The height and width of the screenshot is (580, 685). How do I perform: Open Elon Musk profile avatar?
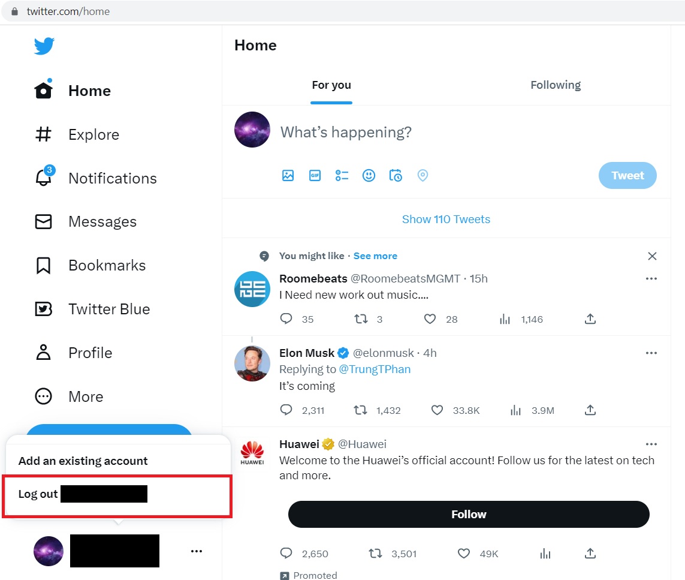[x=252, y=363]
